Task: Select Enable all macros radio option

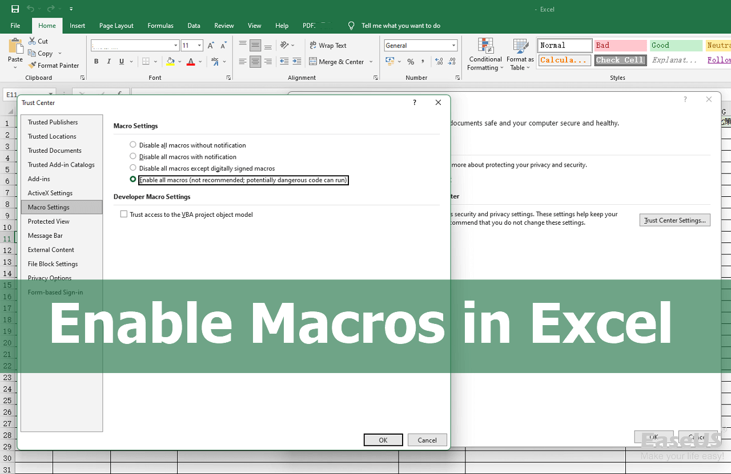Action: tap(133, 179)
